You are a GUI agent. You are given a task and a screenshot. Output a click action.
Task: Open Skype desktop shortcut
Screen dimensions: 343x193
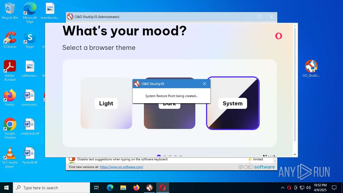click(30, 40)
